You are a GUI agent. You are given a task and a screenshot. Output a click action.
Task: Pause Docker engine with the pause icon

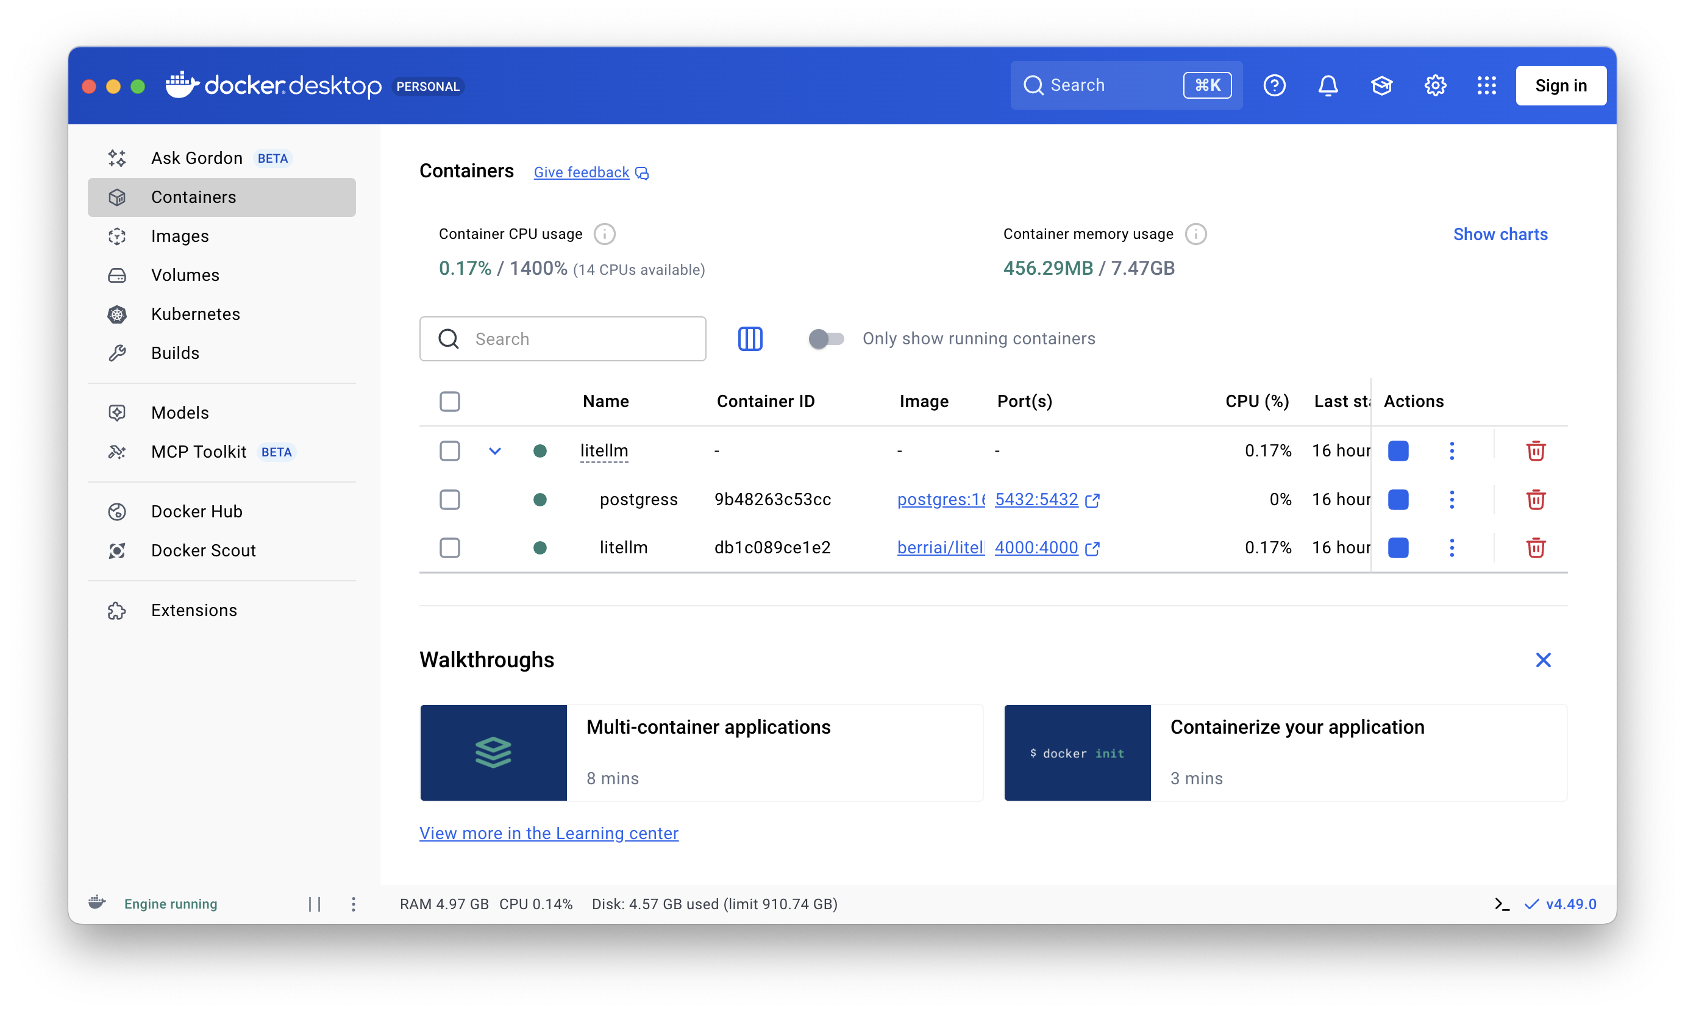314,904
